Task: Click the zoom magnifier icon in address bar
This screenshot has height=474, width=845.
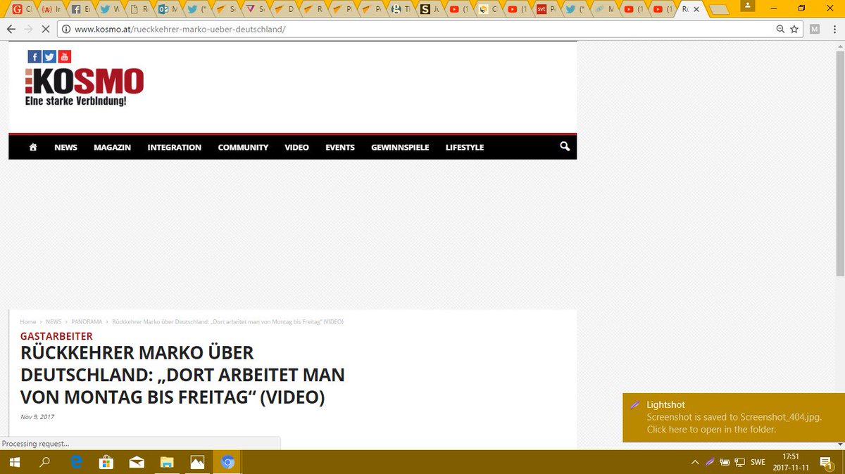Action: pos(780,30)
